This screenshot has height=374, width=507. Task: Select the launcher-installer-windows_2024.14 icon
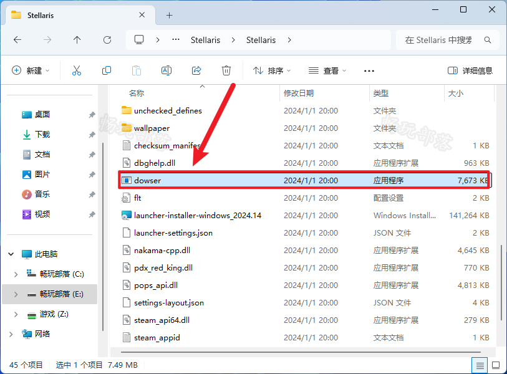point(127,215)
